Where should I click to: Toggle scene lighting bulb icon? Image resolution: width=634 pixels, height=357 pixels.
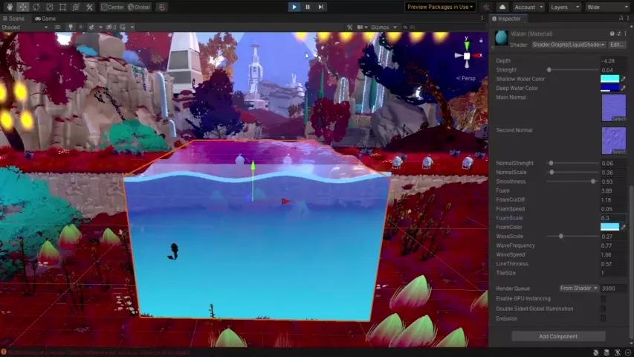click(71, 28)
